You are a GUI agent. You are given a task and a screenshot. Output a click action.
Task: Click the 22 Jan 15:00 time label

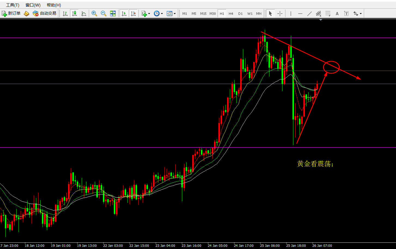coord(139,246)
